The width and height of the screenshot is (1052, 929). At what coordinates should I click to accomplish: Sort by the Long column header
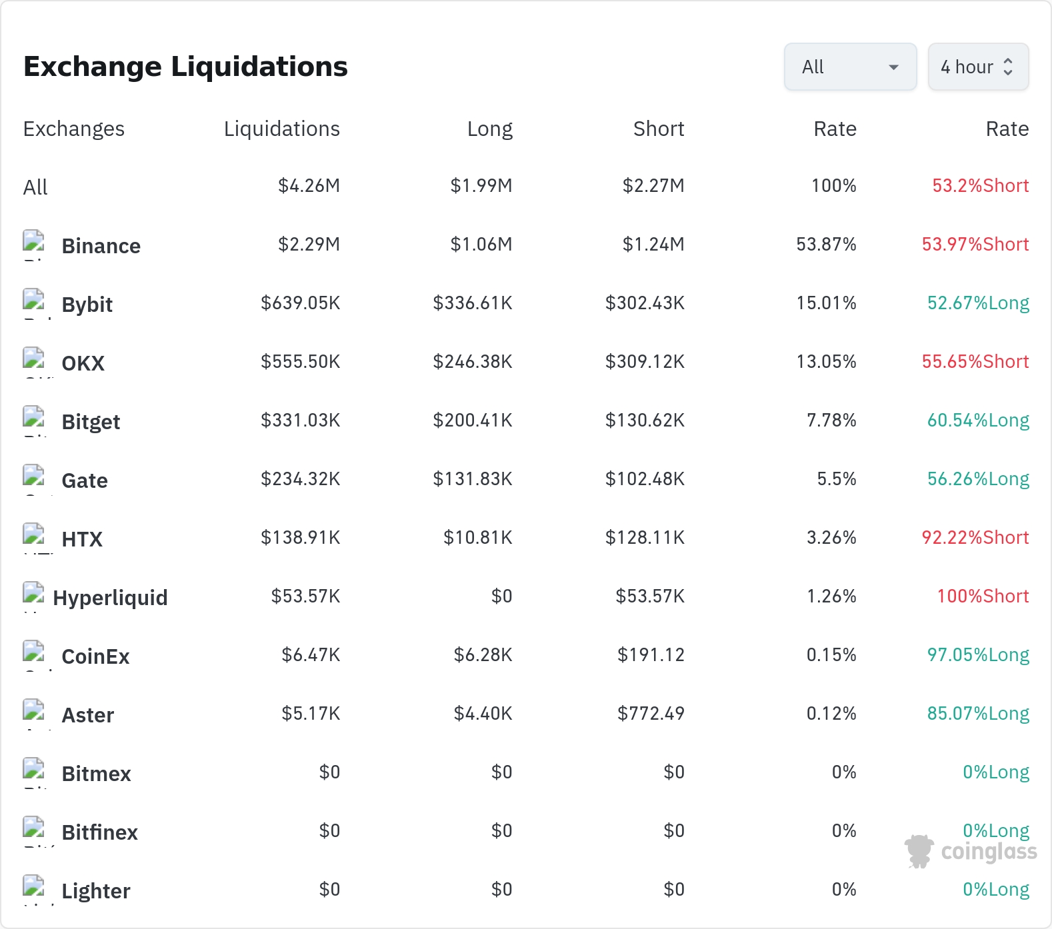(490, 129)
